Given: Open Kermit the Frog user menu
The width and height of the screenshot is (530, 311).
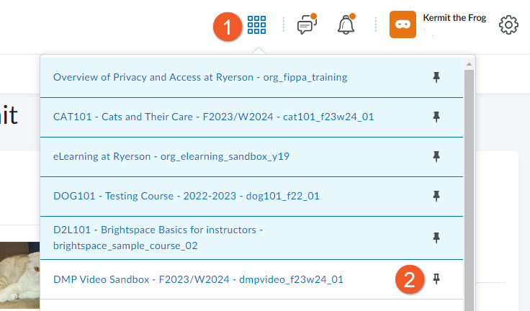Looking at the screenshot, I should [x=454, y=19].
